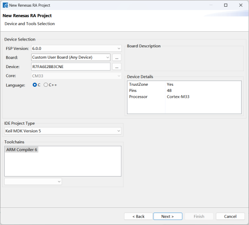Select ARM Compiler 6 toolchain
The width and height of the screenshot is (249, 225).
pyautogui.click(x=22, y=150)
